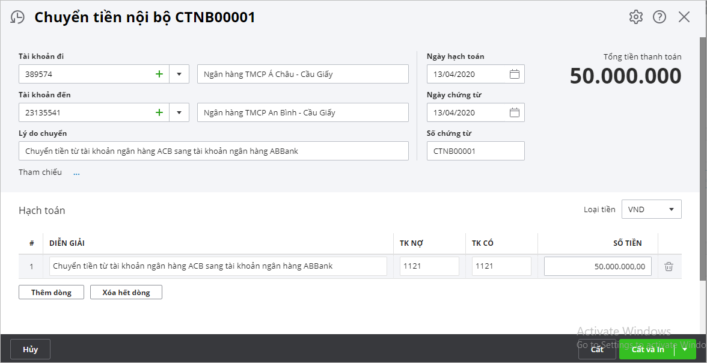Image resolution: width=707 pixels, height=363 pixels.
Task: Expand the Cất và In split arrow
Action: click(685, 349)
